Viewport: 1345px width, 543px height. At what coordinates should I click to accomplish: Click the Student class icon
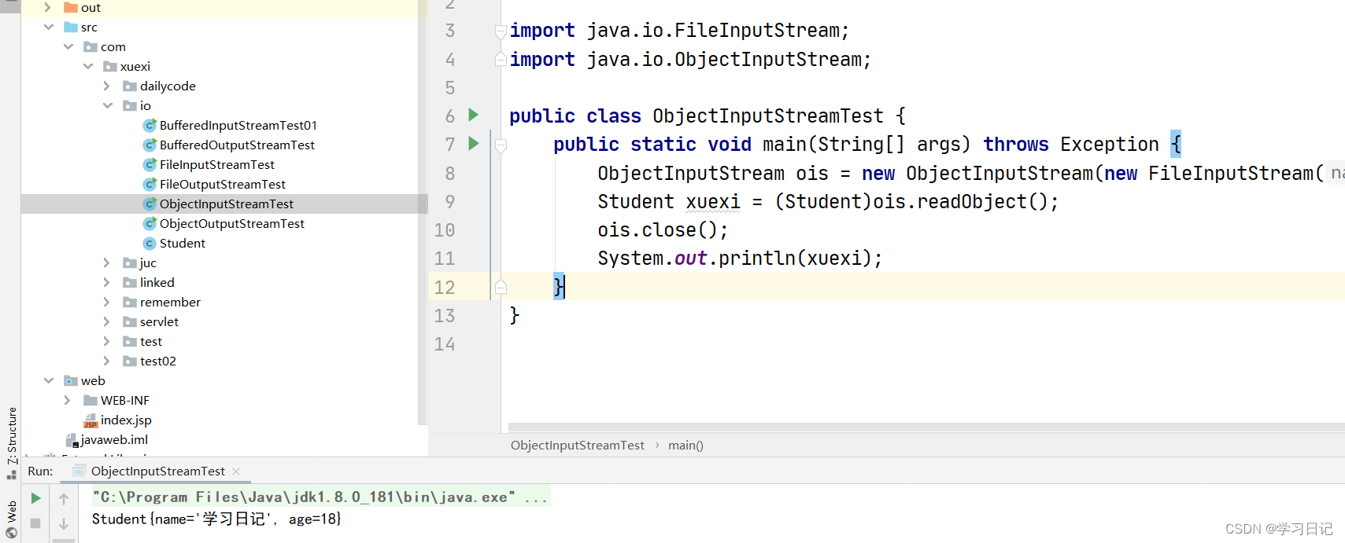(150, 243)
